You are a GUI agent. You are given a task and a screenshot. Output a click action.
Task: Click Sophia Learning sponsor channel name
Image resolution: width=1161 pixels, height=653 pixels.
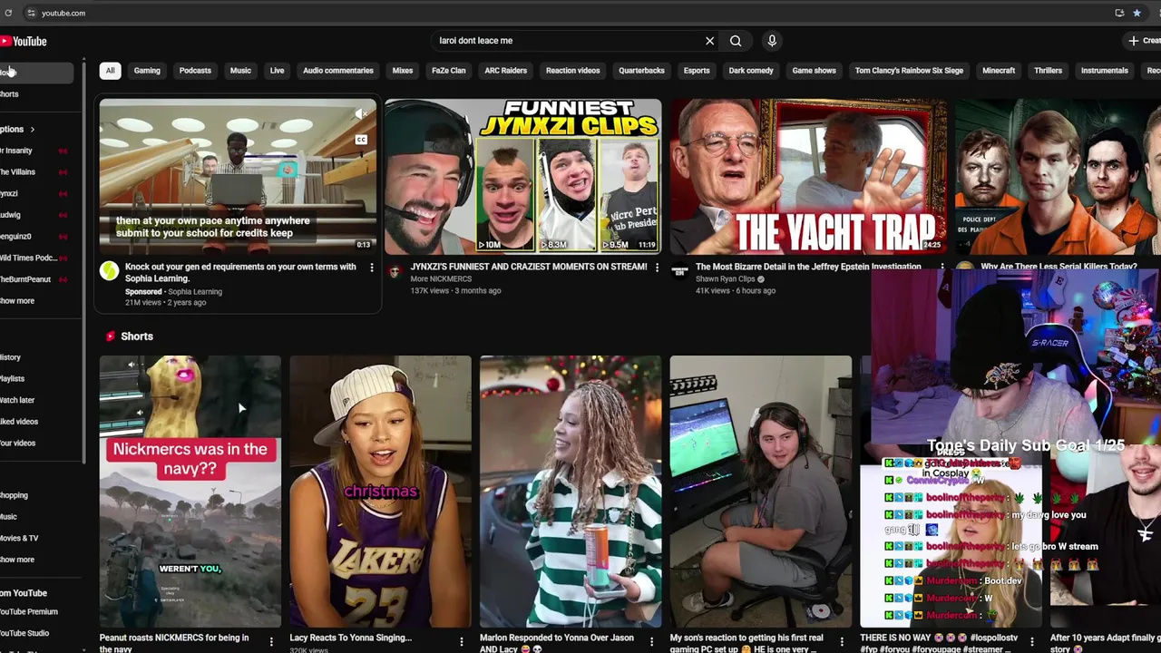pyautogui.click(x=195, y=292)
